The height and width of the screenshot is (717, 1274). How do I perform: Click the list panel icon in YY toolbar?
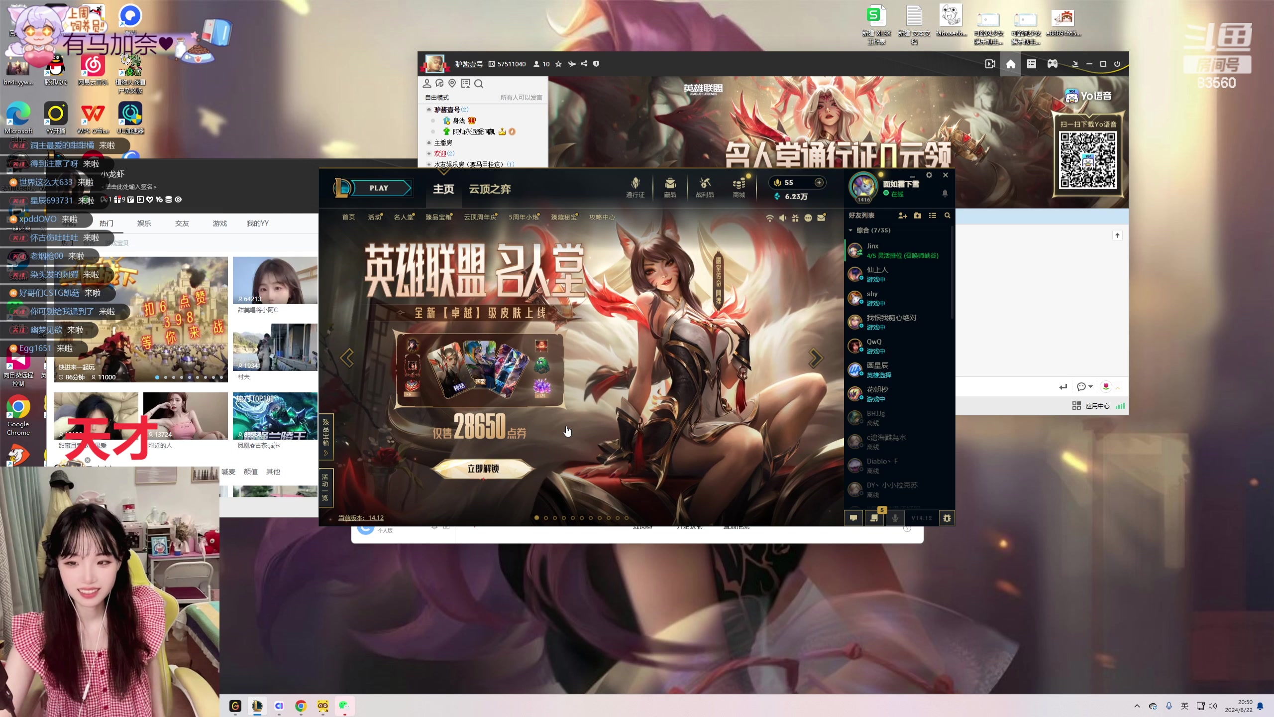(x=1032, y=64)
